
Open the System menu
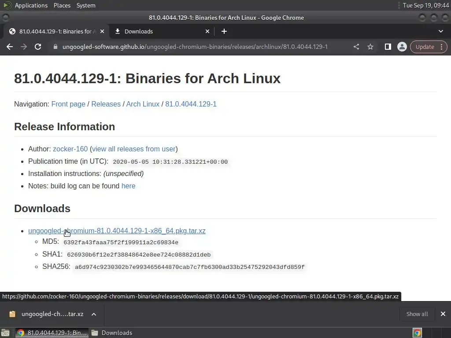coord(86,5)
